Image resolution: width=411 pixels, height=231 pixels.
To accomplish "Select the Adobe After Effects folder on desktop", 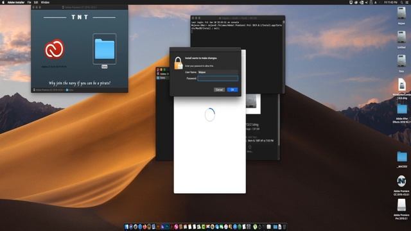I will click(402, 109).
